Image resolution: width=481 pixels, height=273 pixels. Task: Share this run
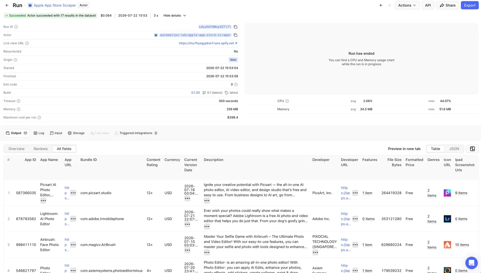[448, 5]
